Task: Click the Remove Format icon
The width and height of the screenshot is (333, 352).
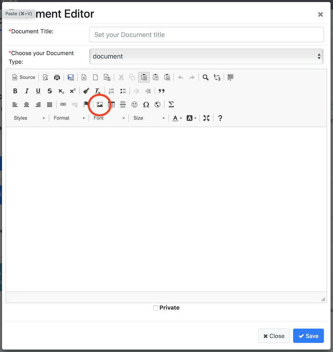Action: coord(98,91)
